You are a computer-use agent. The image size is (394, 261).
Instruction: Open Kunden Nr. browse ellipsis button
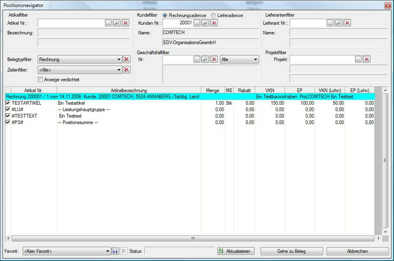pyautogui.click(x=197, y=23)
